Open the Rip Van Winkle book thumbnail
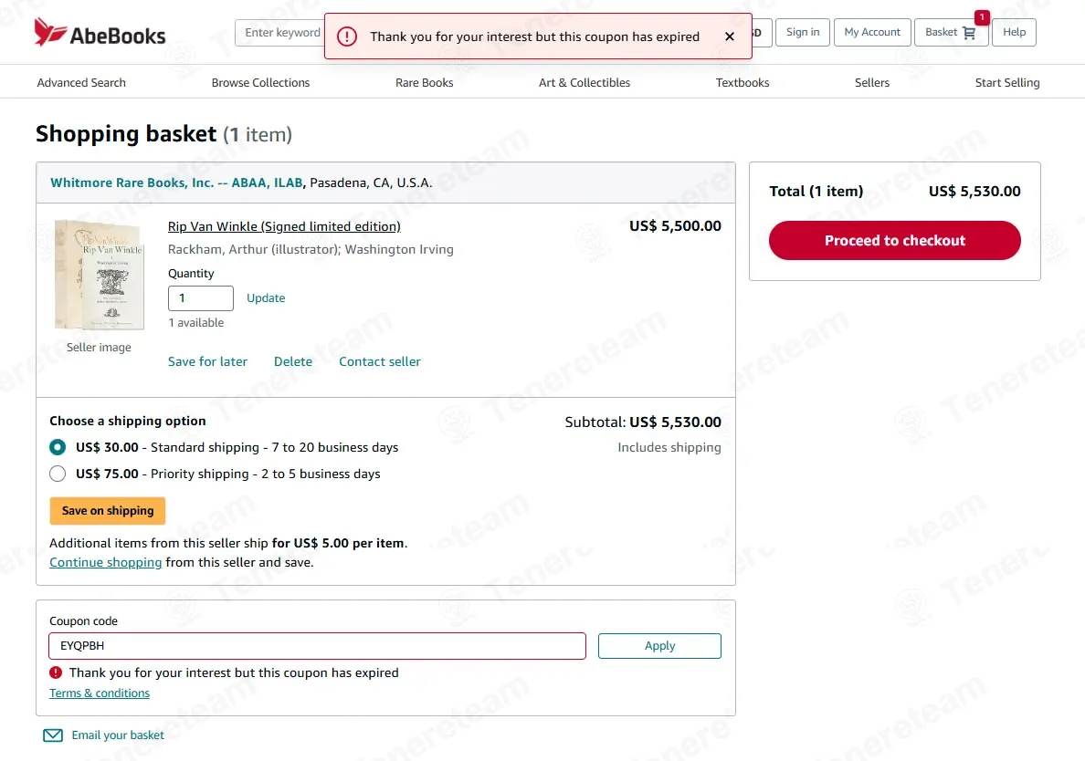 coord(100,275)
